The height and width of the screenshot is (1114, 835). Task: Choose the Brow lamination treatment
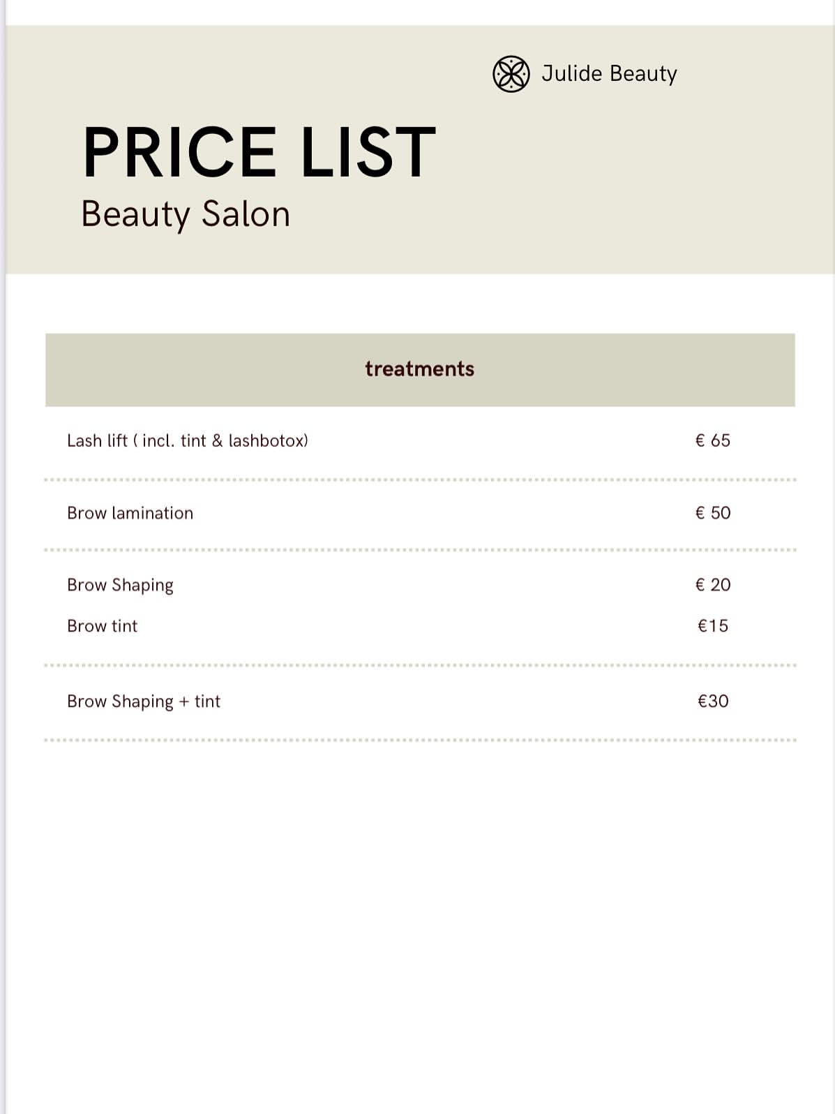[x=130, y=513]
